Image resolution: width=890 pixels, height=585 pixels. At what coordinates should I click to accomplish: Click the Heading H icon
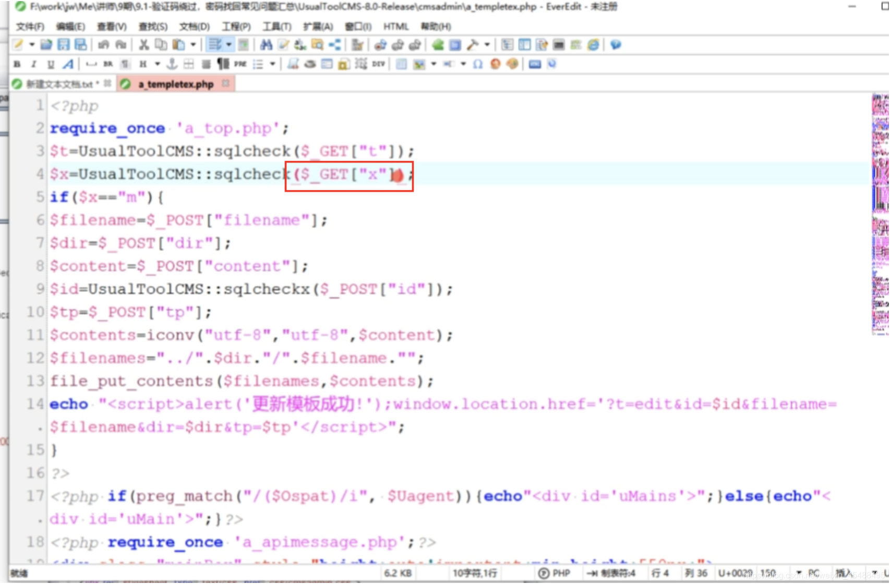143,64
